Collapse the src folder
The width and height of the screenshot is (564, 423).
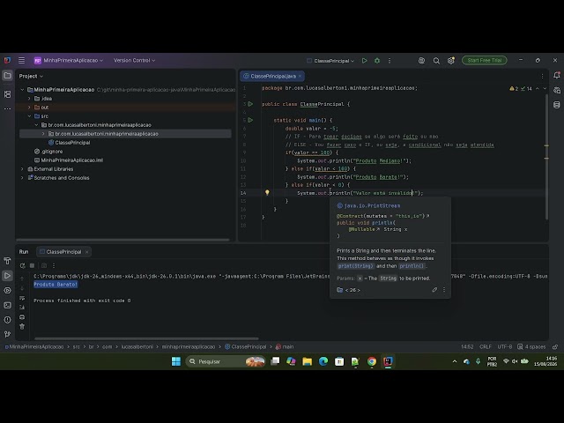pos(29,115)
